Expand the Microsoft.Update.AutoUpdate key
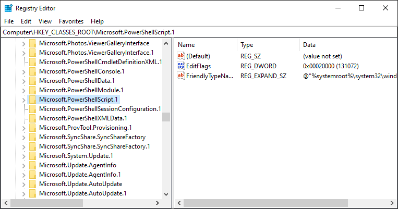 point(23,185)
